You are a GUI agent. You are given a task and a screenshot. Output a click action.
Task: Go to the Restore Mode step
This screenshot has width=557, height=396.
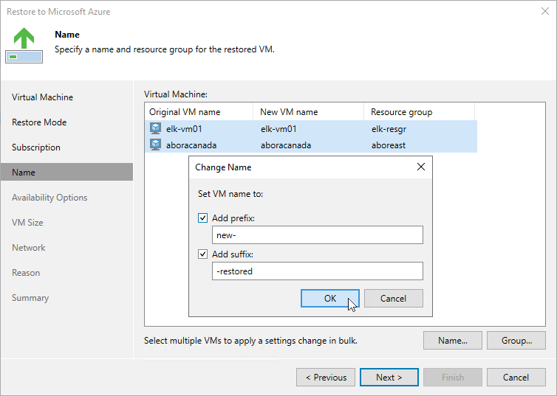tap(39, 122)
